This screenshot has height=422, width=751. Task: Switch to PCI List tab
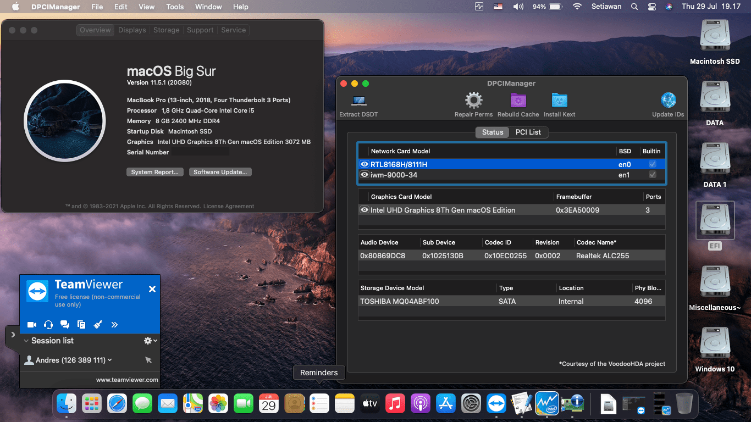point(528,132)
